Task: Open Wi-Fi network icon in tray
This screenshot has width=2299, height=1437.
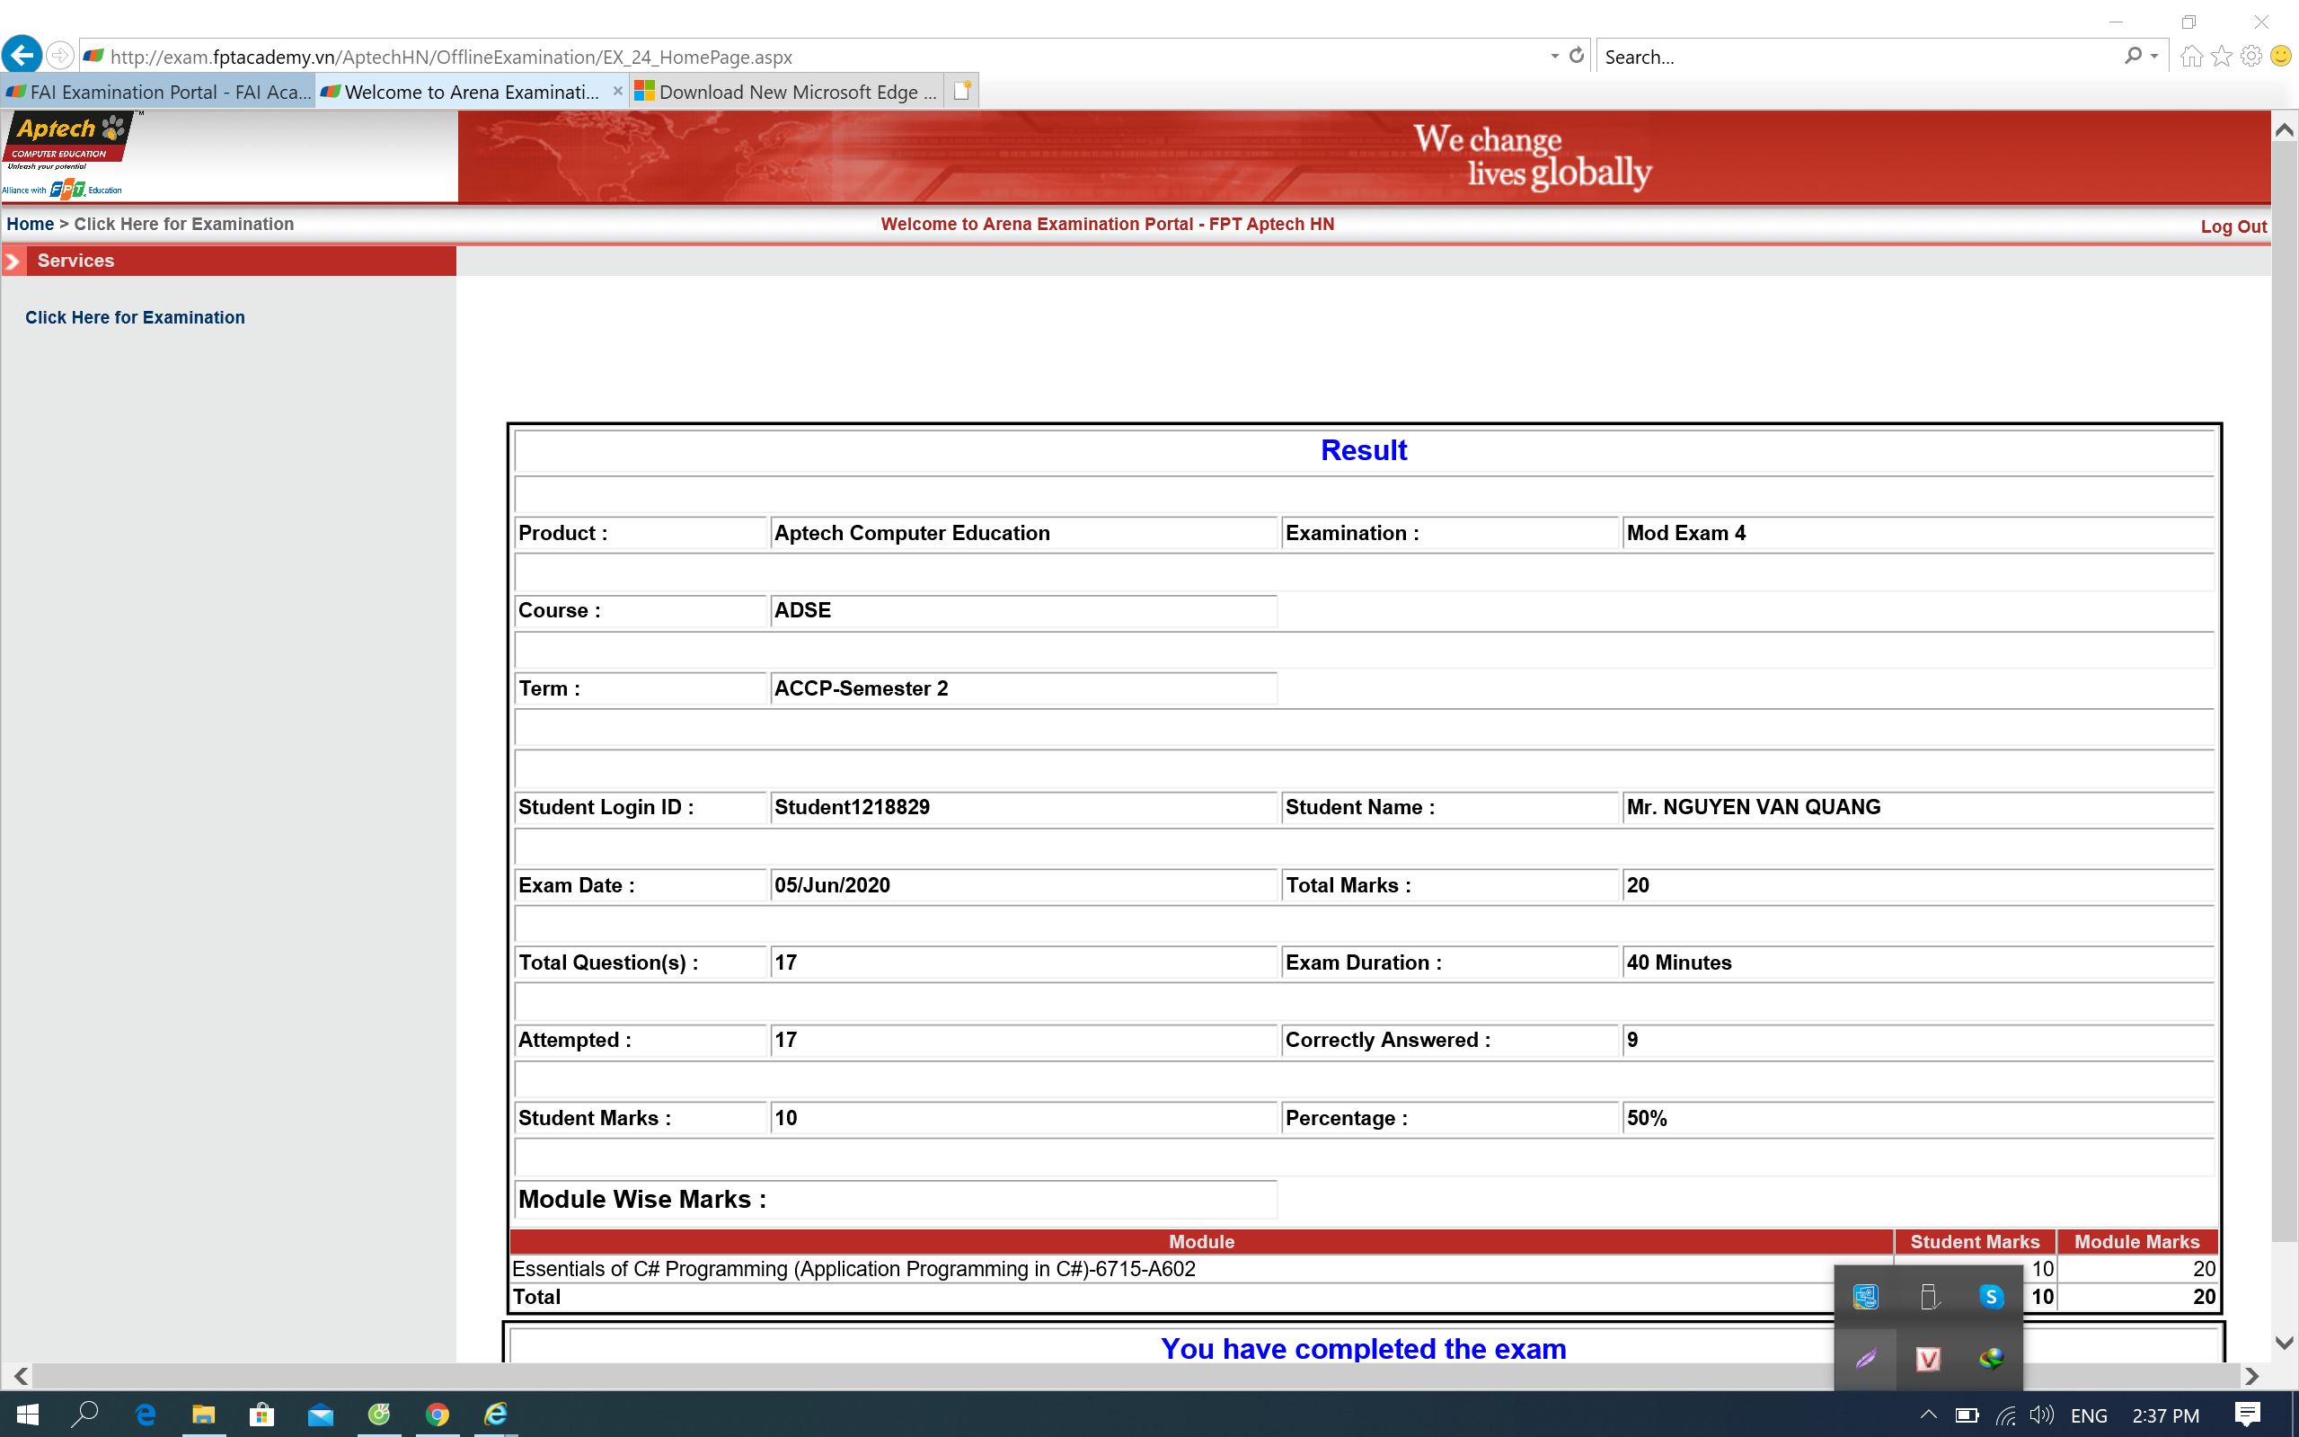Action: click(2005, 1415)
